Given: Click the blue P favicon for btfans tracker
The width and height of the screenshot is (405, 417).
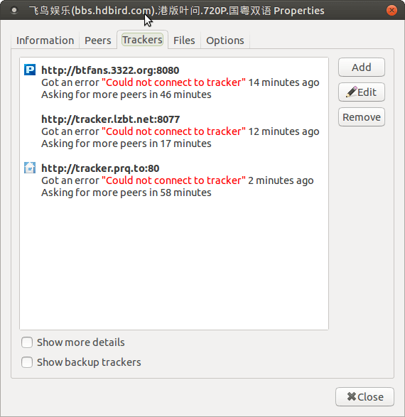Looking at the screenshot, I should tap(30, 70).
